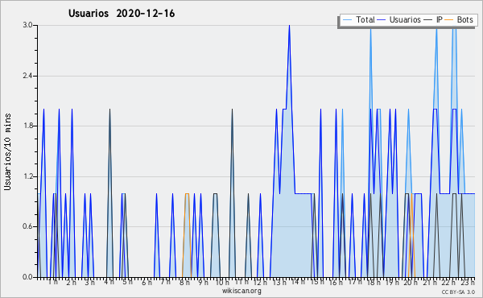Click the 10 h x-axis label
Viewport: 483px width, 298px height.
[x=222, y=282]
